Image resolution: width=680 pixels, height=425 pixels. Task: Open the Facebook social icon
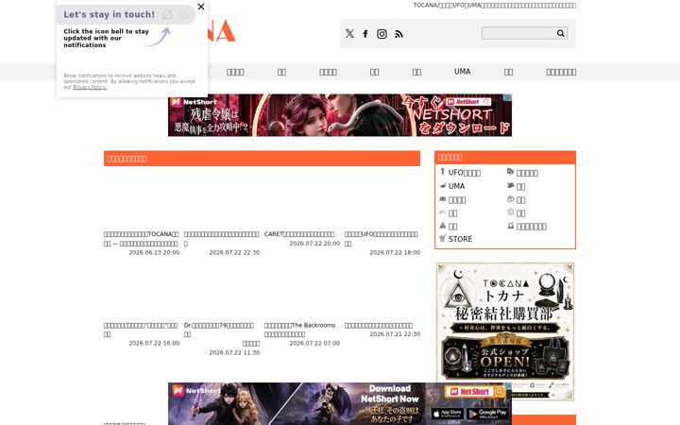pos(365,34)
